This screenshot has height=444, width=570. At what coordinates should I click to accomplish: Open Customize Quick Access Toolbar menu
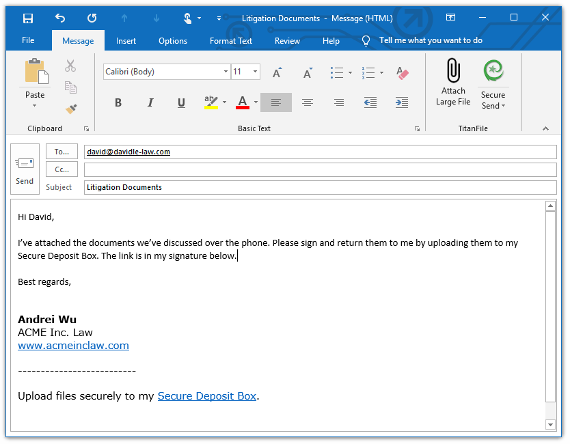(x=219, y=18)
